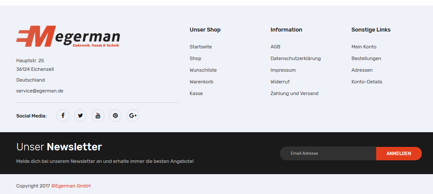Open the Wunschliste link
This screenshot has height=194, width=433.
click(203, 70)
